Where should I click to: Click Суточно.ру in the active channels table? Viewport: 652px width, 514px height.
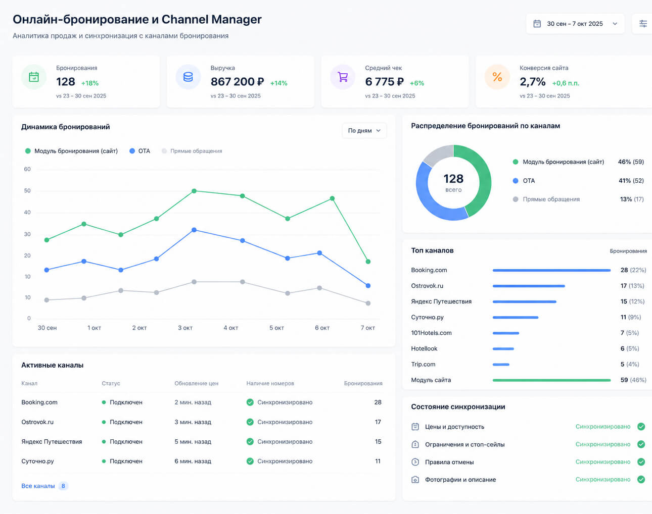coord(37,461)
